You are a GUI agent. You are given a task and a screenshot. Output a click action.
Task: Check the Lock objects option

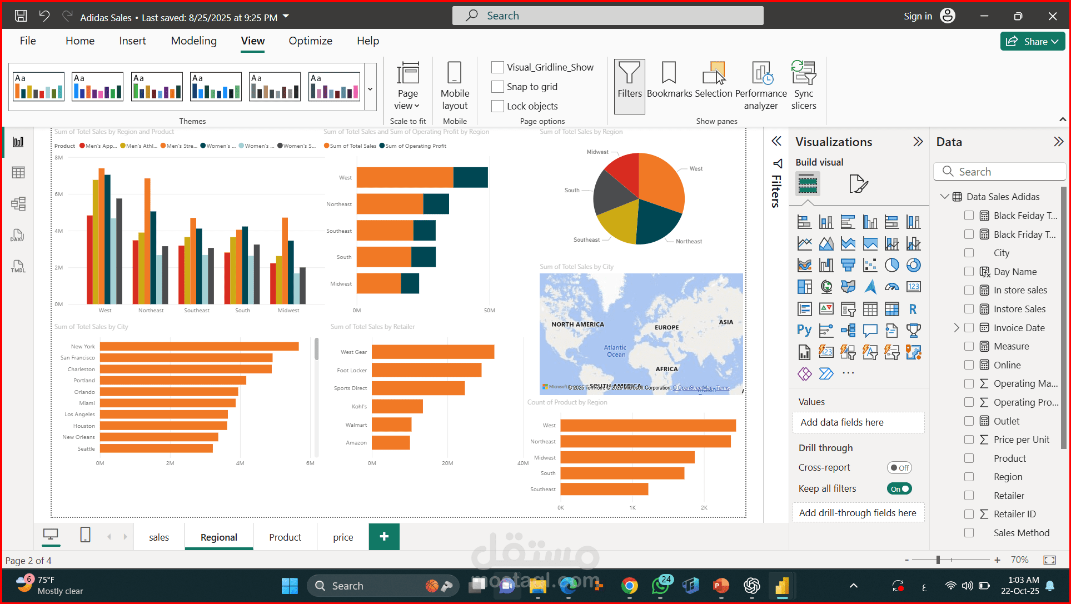tap(497, 106)
